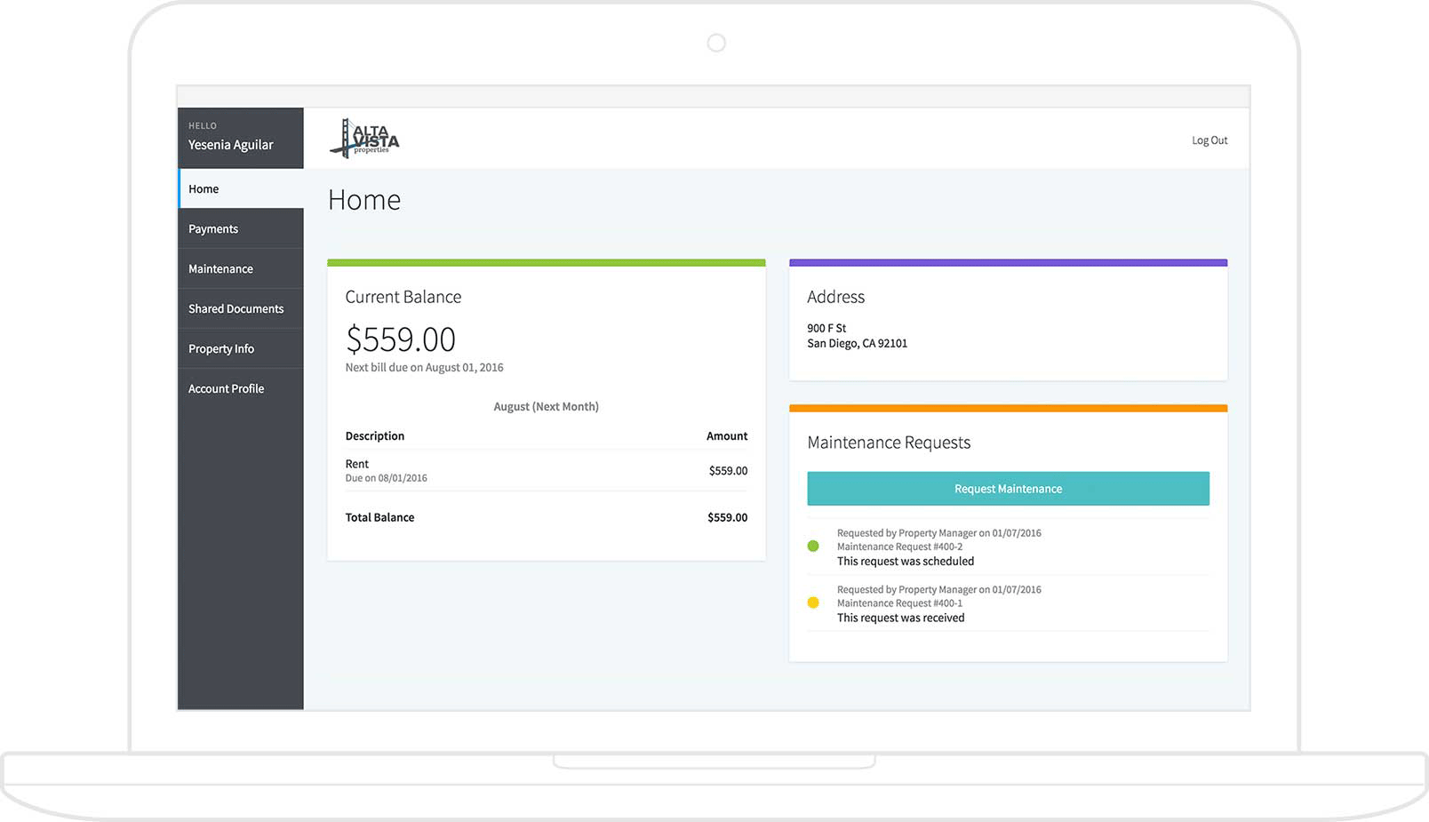
Task: Click the 900 F St address text
Action: [826, 328]
